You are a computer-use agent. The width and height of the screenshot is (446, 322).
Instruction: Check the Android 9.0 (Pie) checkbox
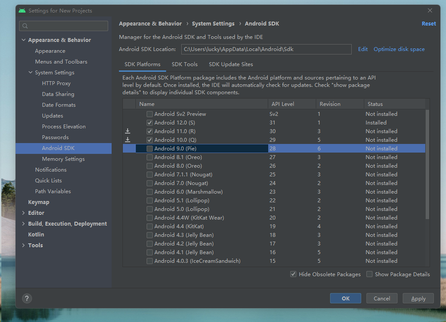point(149,149)
